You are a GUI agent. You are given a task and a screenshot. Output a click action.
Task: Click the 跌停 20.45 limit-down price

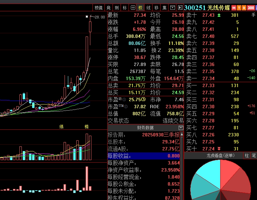[178, 57]
